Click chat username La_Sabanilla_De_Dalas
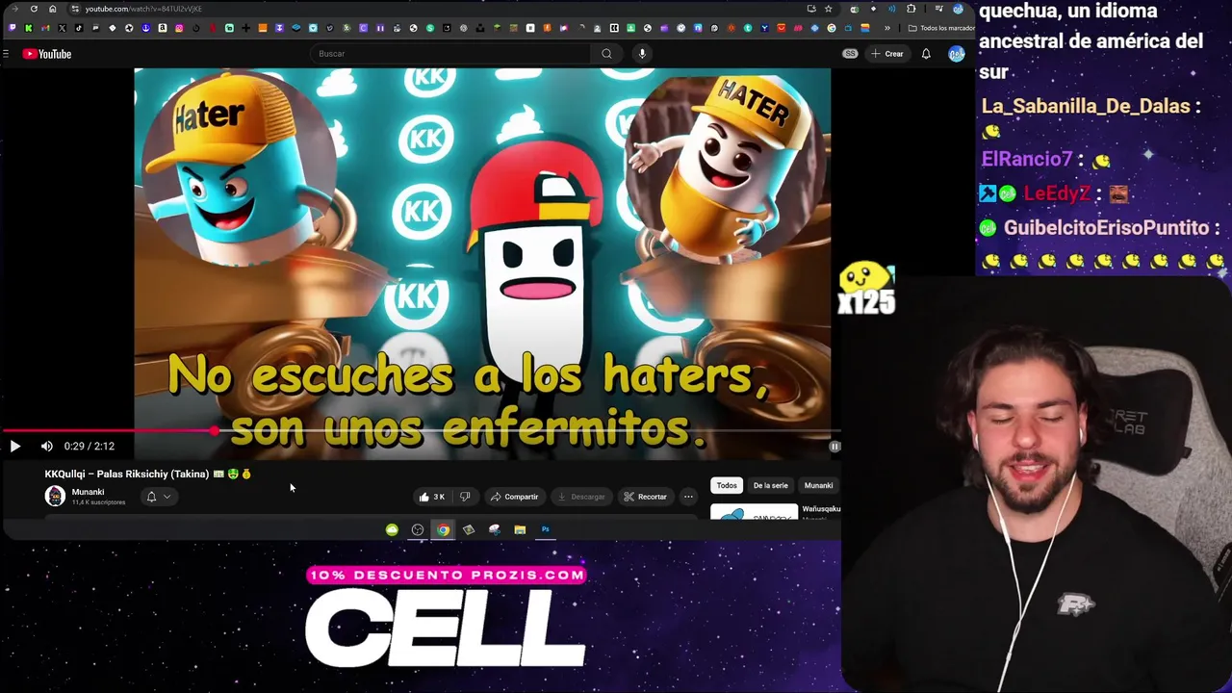 tap(1086, 106)
